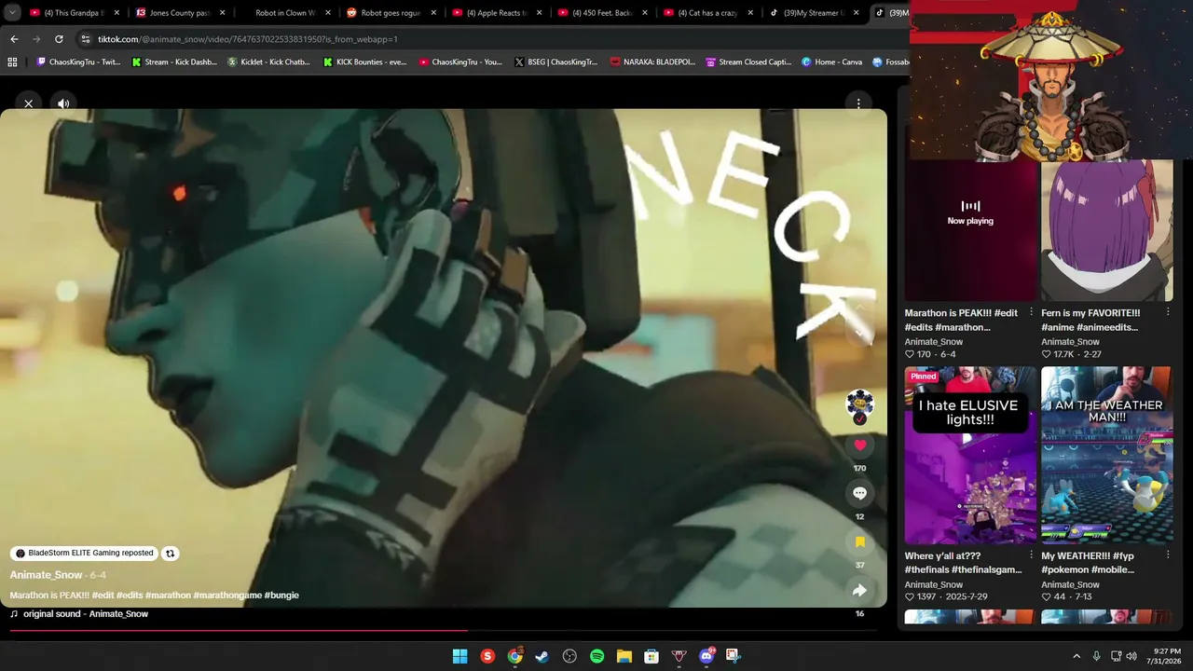Open Spotify from the taskbar
Viewport: 1193px width, 671px height.
point(596,656)
